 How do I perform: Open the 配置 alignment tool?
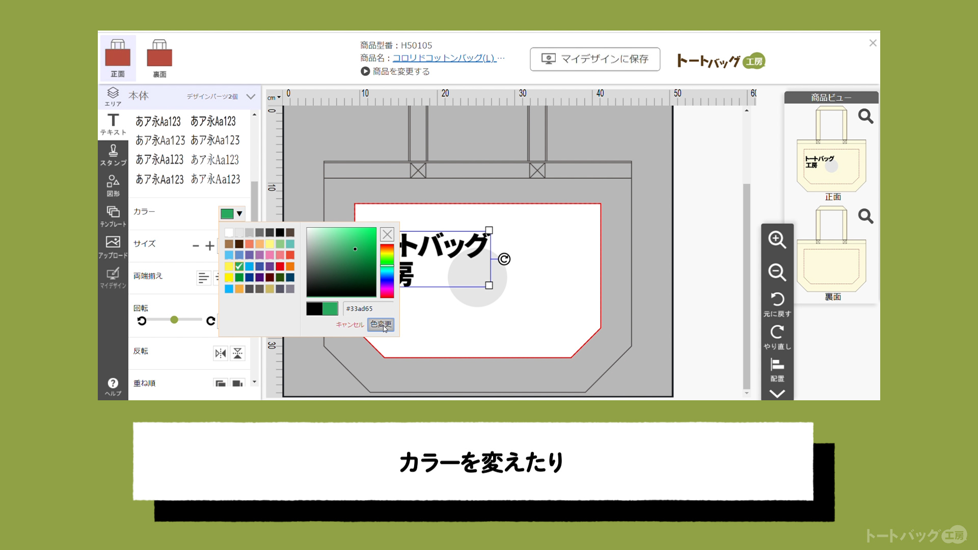tap(777, 370)
